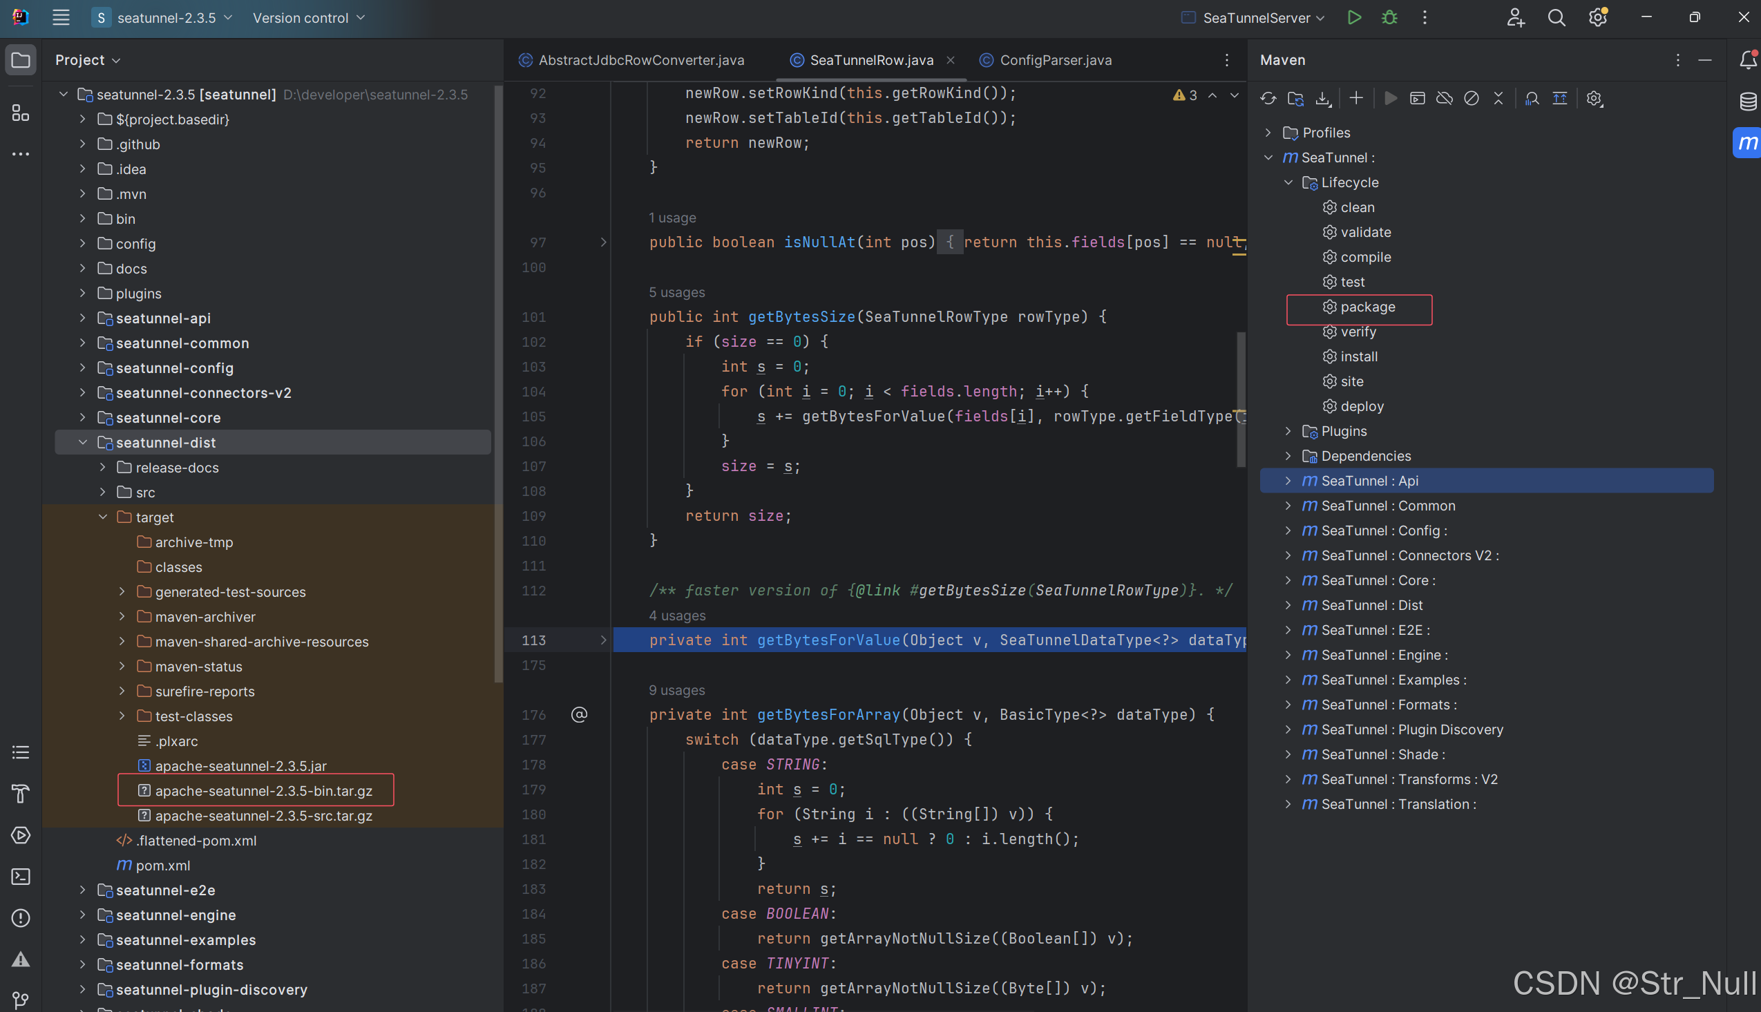
Task: Run SeaTunnelServer with the green play icon
Action: [1354, 17]
